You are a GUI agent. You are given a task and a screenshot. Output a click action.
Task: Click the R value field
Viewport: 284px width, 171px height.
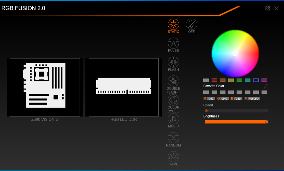[x=211, y=99]
